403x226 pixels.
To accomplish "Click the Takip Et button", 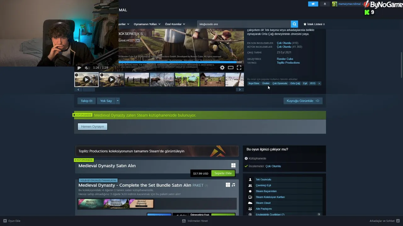I will click(x=87, y=101).
